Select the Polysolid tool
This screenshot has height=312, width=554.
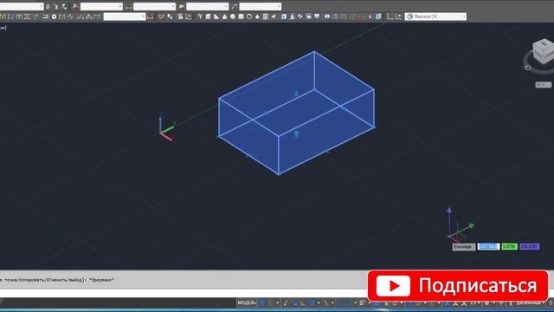(x=200, y=16)
